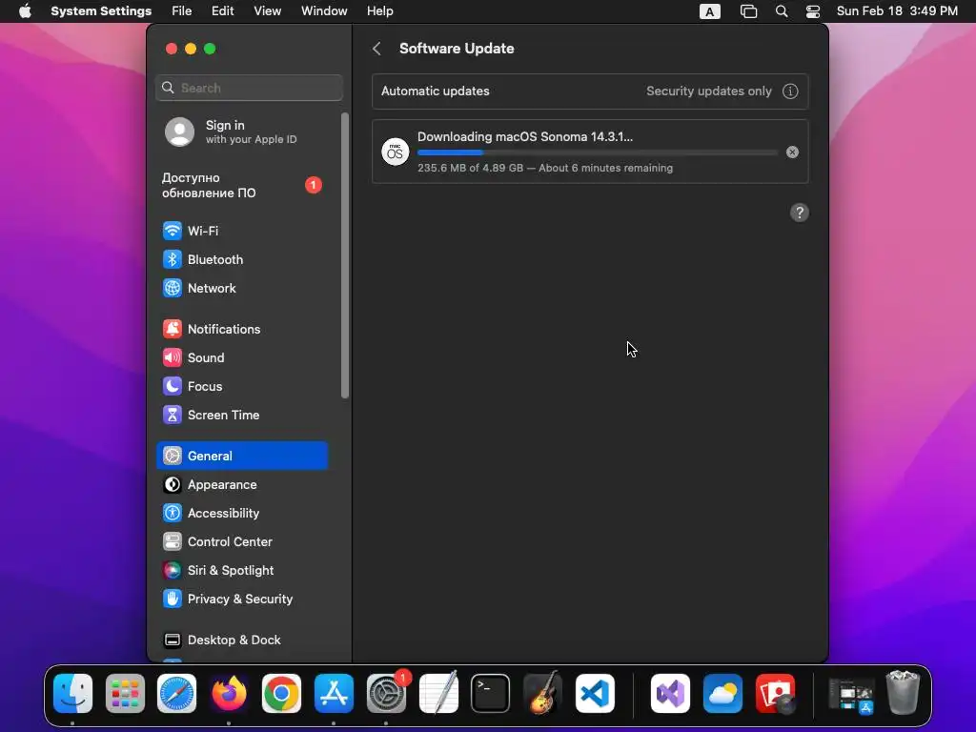Open the Window menu
The image size is (976, 732).
[324, 11]
